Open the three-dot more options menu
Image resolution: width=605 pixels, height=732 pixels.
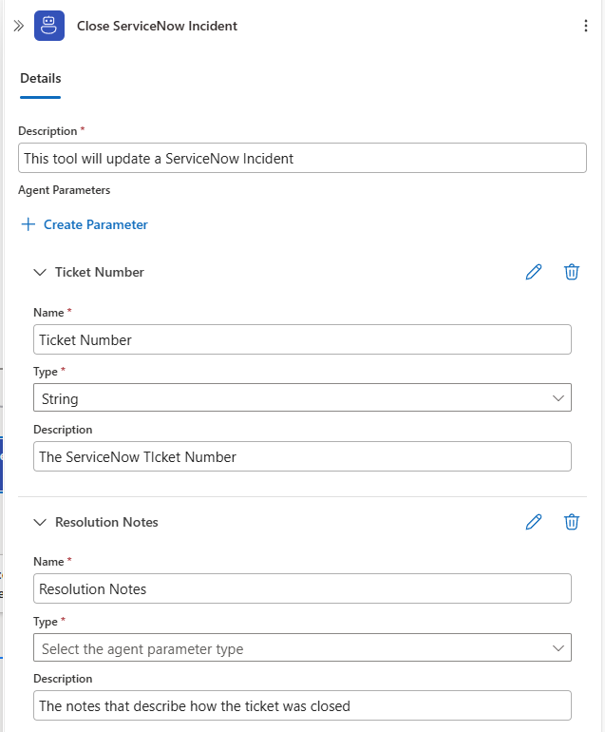pyautogui.click(x=585, y=26)
